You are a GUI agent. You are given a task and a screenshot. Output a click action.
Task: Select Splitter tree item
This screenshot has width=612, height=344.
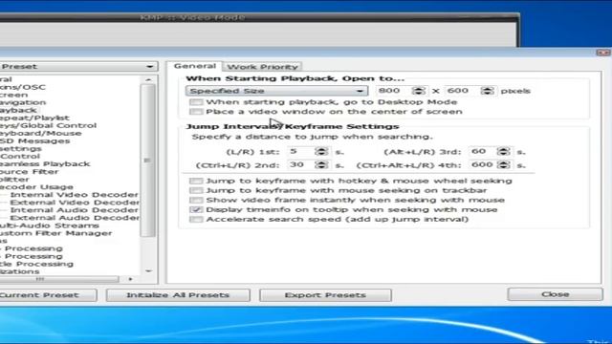pyautogui.click(x=14, y=180)
